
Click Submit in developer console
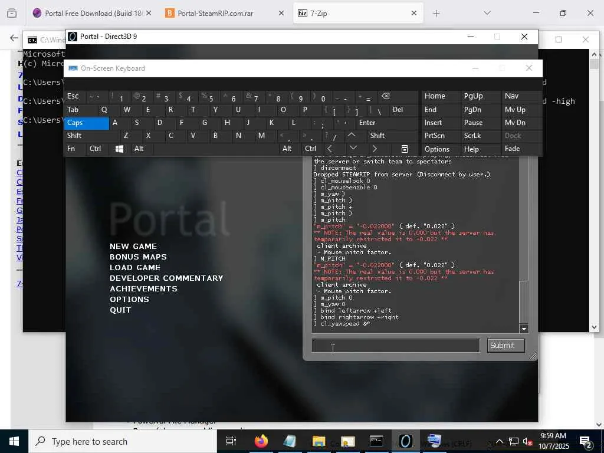(x=505, y=346)
